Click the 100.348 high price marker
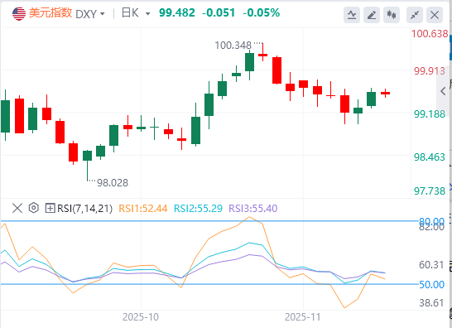Viewport: 452px width, 328px height. [x=233, y=46]
